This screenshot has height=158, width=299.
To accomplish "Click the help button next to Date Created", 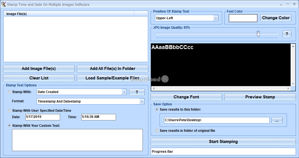I will tap(137, 92).
